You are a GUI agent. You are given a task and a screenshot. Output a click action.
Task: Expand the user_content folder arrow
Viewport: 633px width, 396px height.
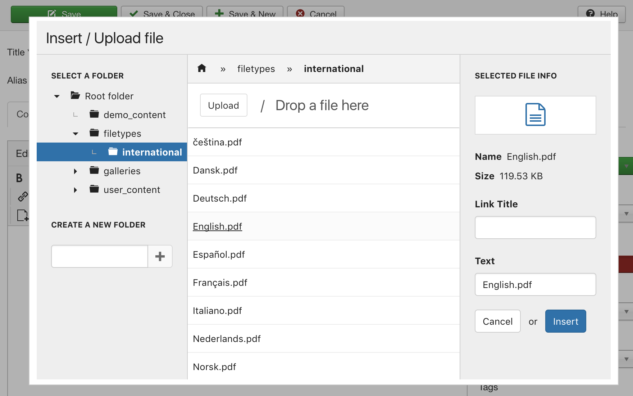click(76, 190)
